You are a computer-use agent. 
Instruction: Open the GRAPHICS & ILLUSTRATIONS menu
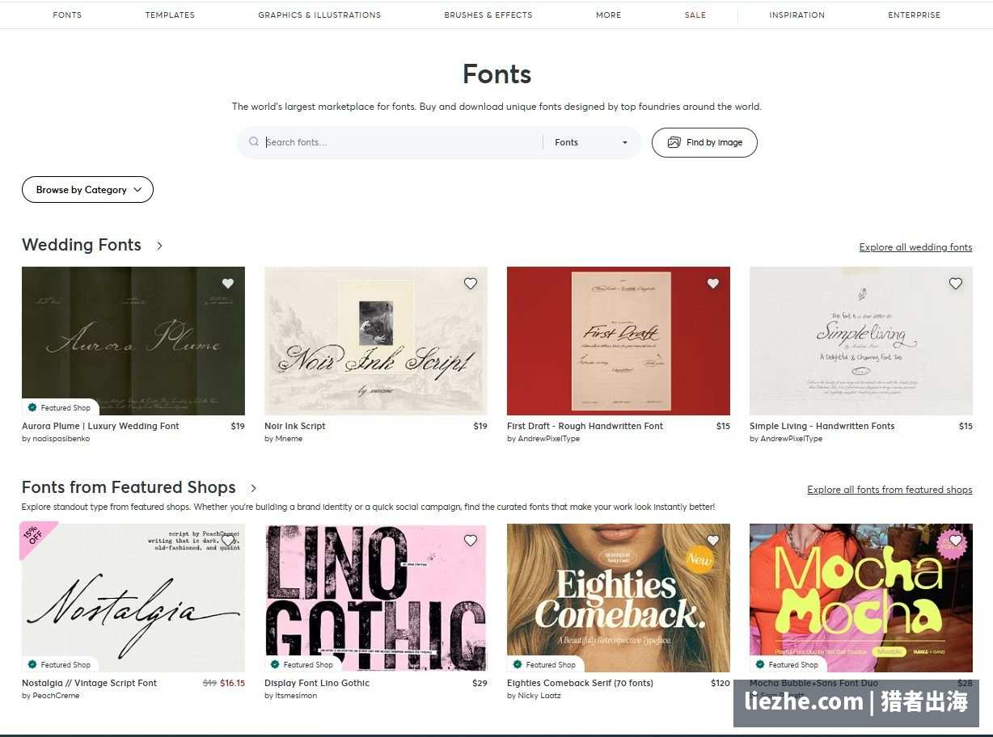(319, 15)
